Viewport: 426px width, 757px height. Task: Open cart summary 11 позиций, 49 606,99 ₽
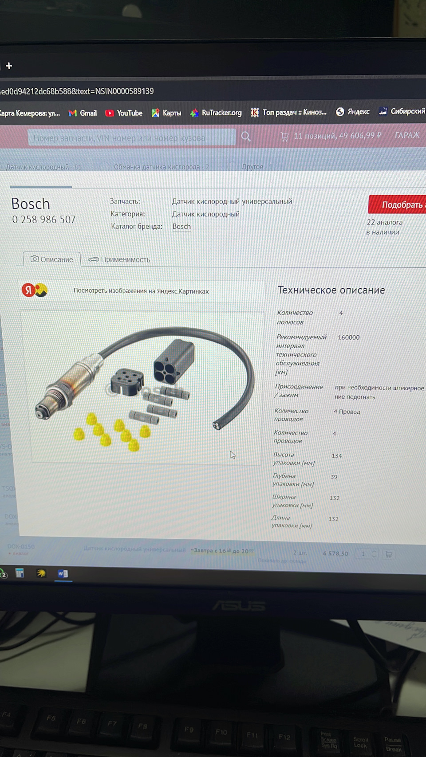pos(337,136)
